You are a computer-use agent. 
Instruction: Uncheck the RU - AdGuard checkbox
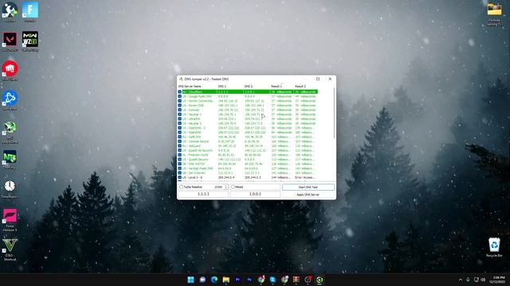pos(179,146)
